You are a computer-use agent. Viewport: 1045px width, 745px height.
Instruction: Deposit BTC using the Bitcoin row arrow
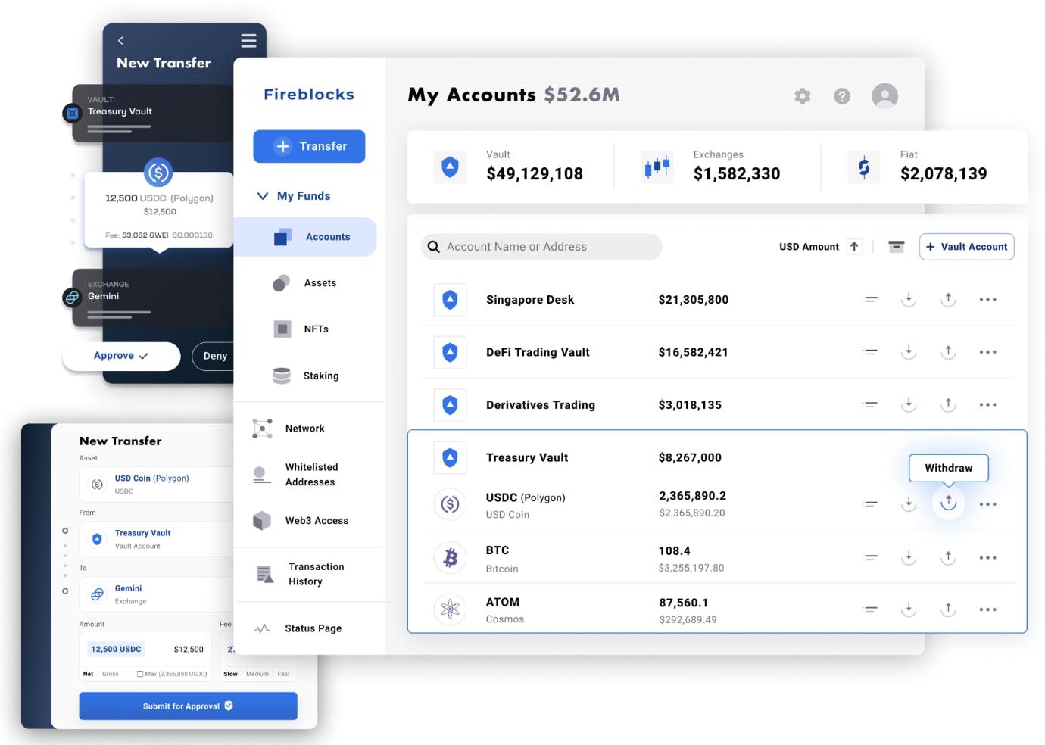909,558
